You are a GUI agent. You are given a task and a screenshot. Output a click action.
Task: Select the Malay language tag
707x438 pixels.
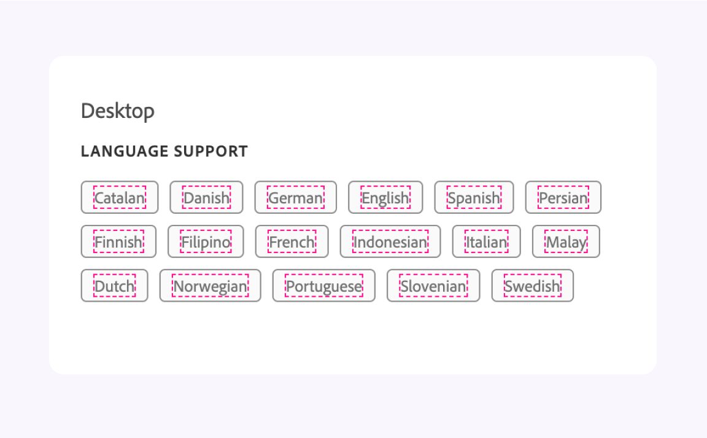point(566,241)
